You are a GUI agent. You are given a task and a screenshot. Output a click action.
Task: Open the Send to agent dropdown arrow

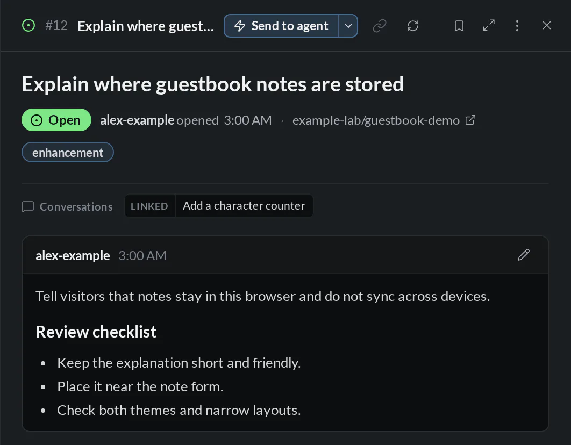click(x=348, y=26)
